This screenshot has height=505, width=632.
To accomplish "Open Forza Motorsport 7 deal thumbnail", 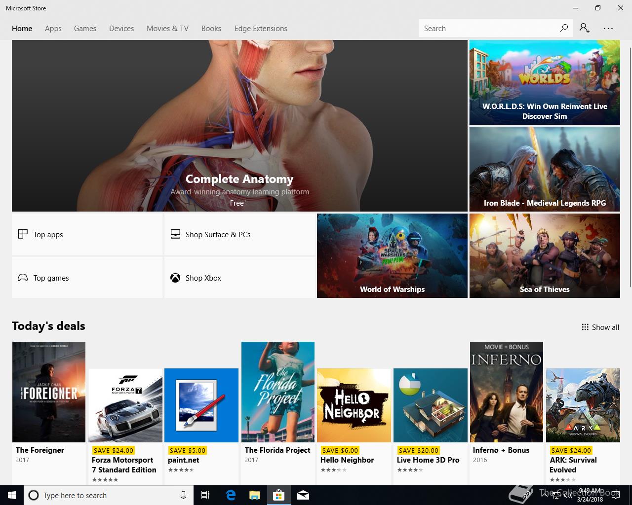I will pyautogui.click(x=125, y=405).
